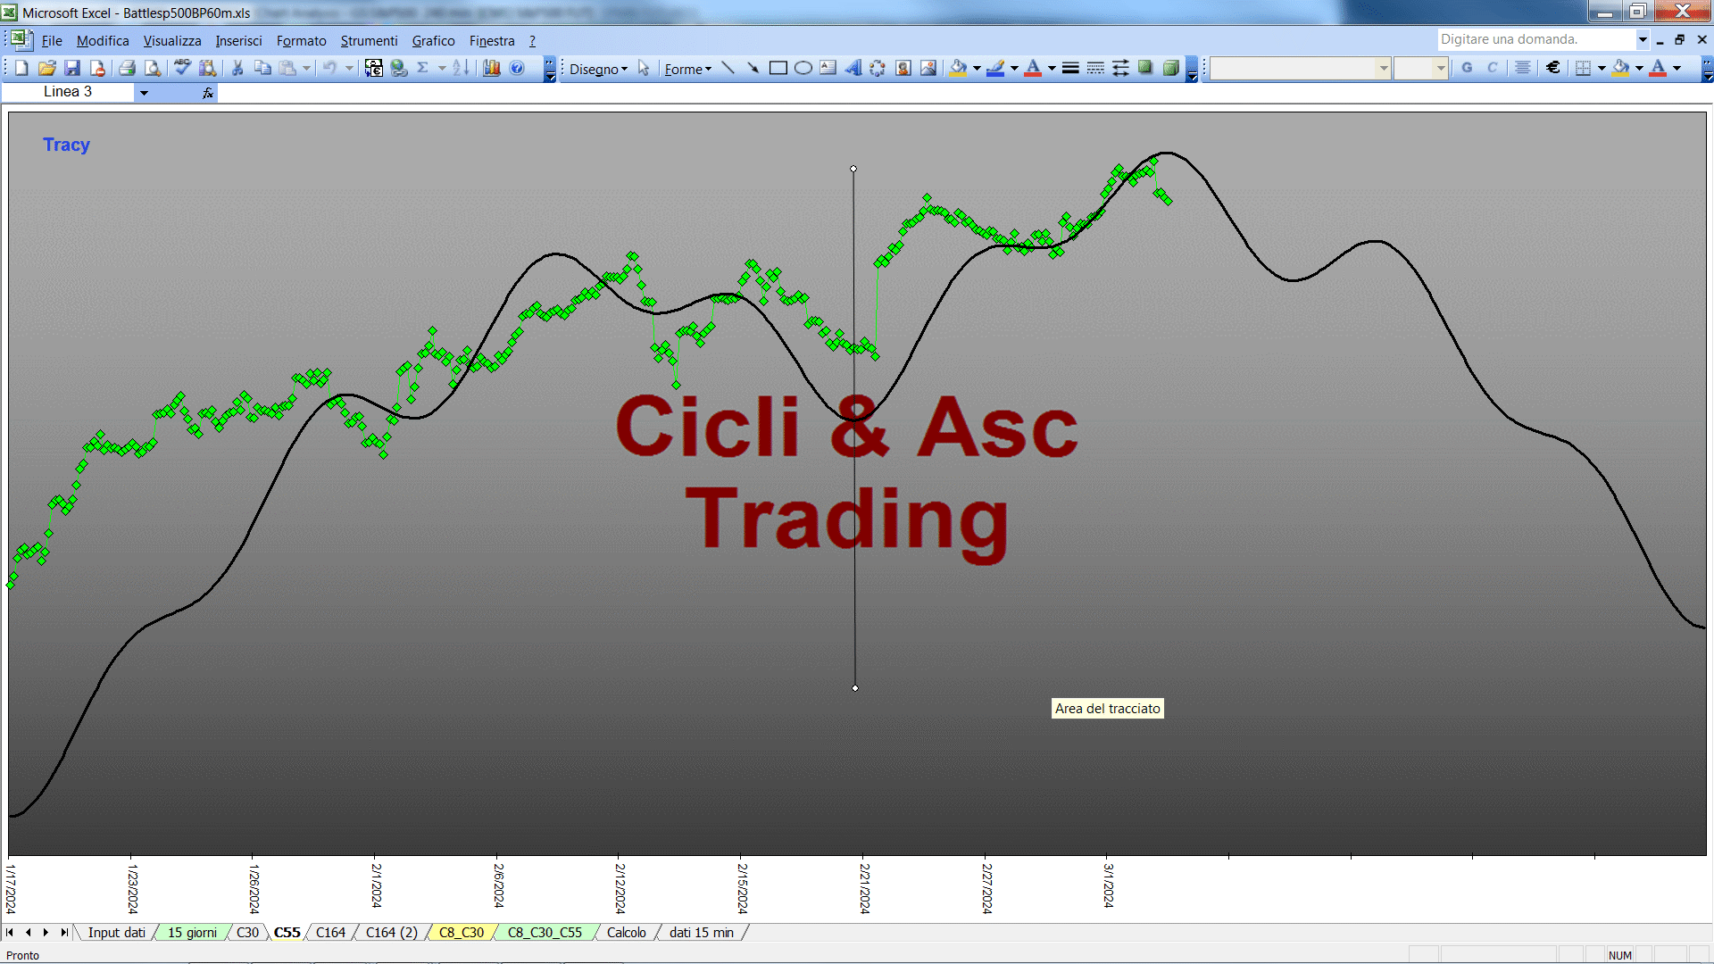This screenshot has width=1714, height=964.
Task: Expand drawing Line Color dropdown arrow
Action: pyautogui.click(x=1014, y=68)
